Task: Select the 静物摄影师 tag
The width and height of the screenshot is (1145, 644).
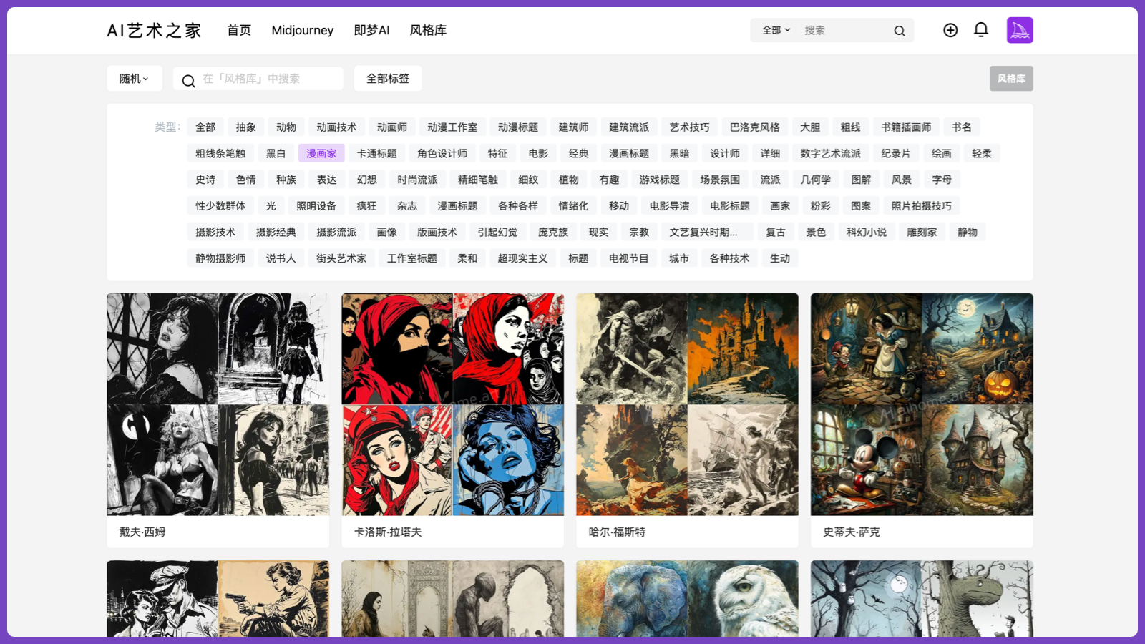Action: pos(220,258)
